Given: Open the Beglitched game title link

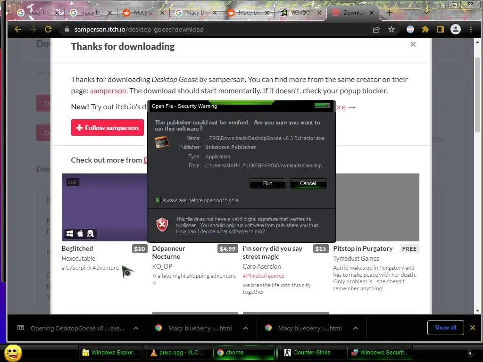Looking at the screenshot, I should coord(77,248).
